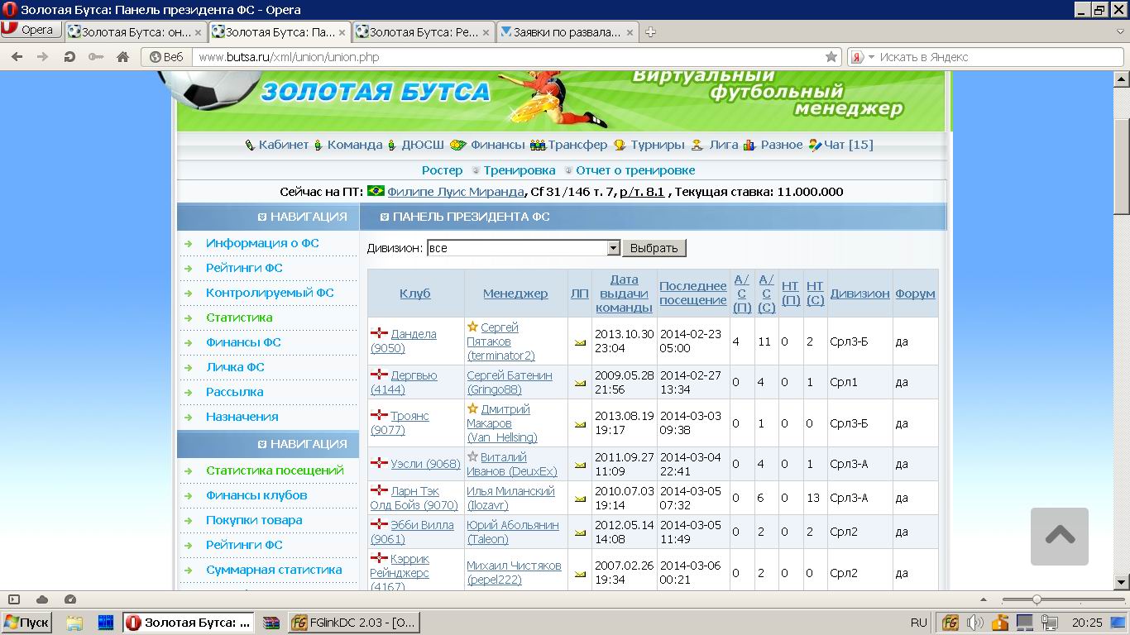Open FGlinkDC 2.03 from the taskbar
This screenshot has width=1130, height=635.
coord(354,622)
